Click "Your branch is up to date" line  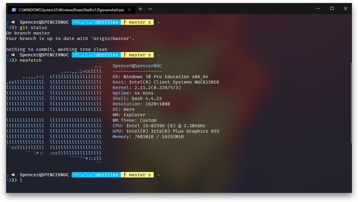(70, 38)
